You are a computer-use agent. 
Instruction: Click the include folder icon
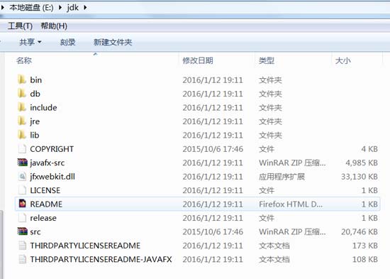[22, 107]
